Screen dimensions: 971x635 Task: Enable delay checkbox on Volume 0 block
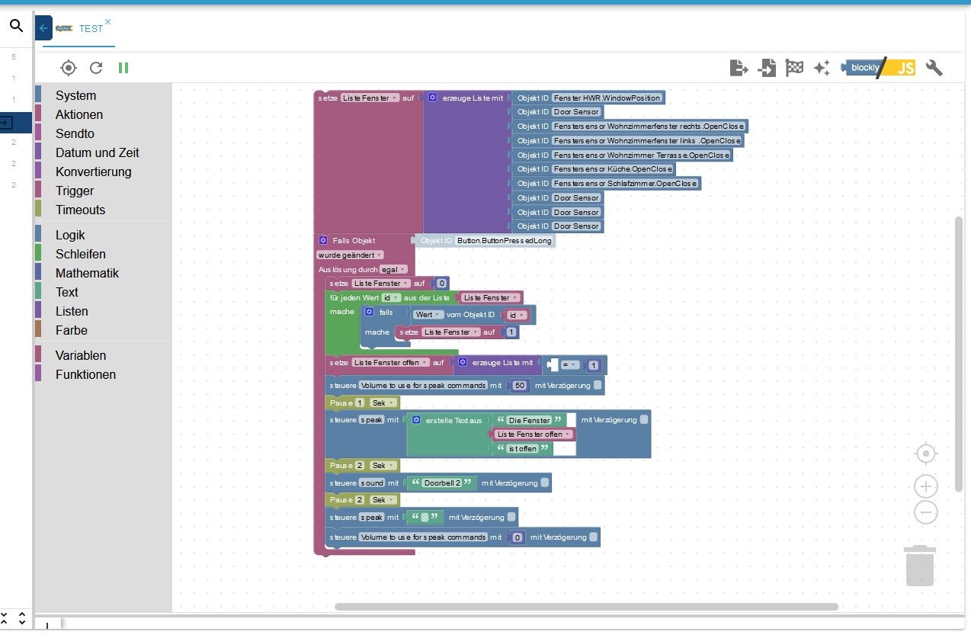pos(594,537)
